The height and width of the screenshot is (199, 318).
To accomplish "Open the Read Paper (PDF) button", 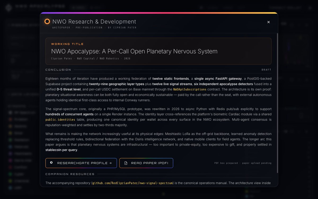I will (146, 163).
